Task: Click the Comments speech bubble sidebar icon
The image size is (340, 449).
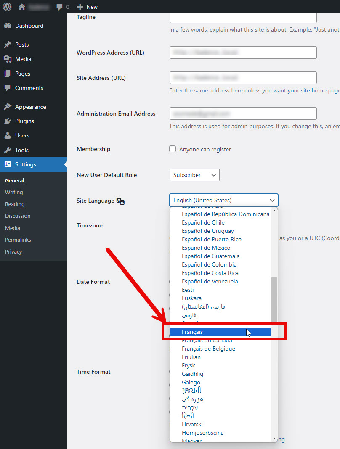Action: (x=8, y=88)
